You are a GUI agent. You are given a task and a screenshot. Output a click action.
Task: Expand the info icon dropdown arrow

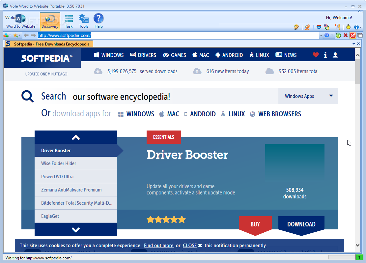(361, 27)
